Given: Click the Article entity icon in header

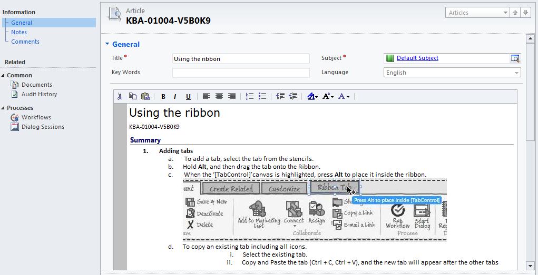Looking at the screenshot, I should click(114, 14).
